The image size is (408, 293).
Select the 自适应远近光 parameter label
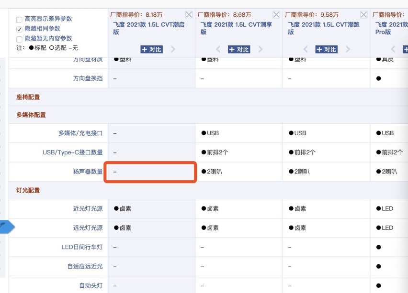(85, 266)
